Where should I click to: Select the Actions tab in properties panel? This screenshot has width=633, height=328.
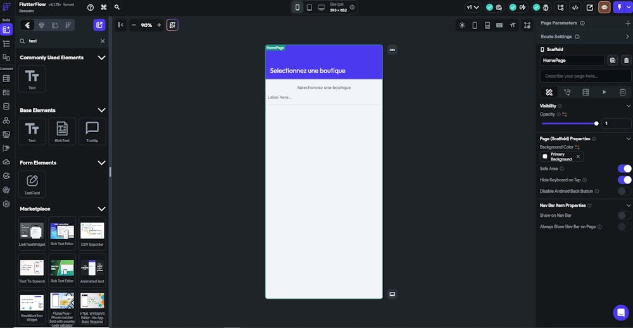coord(567,92)
